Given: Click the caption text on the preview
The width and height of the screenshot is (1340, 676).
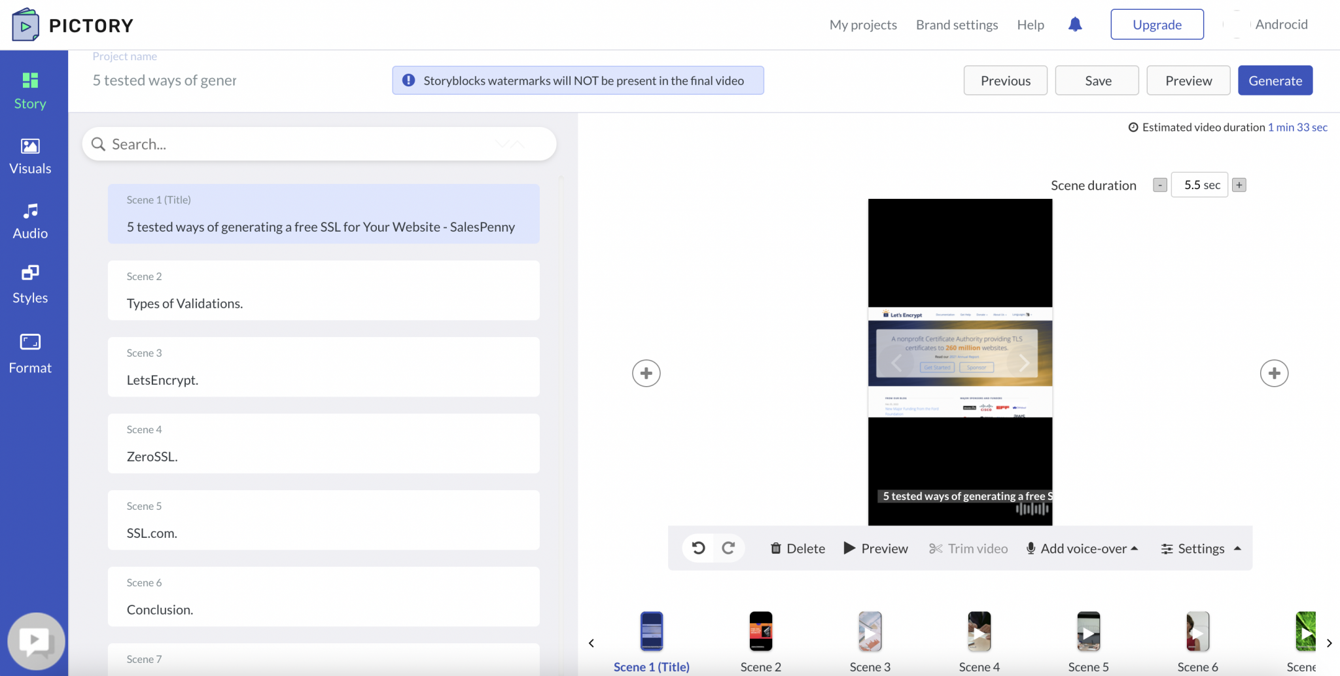Looking at the screenshot, I should pos(966,496).
